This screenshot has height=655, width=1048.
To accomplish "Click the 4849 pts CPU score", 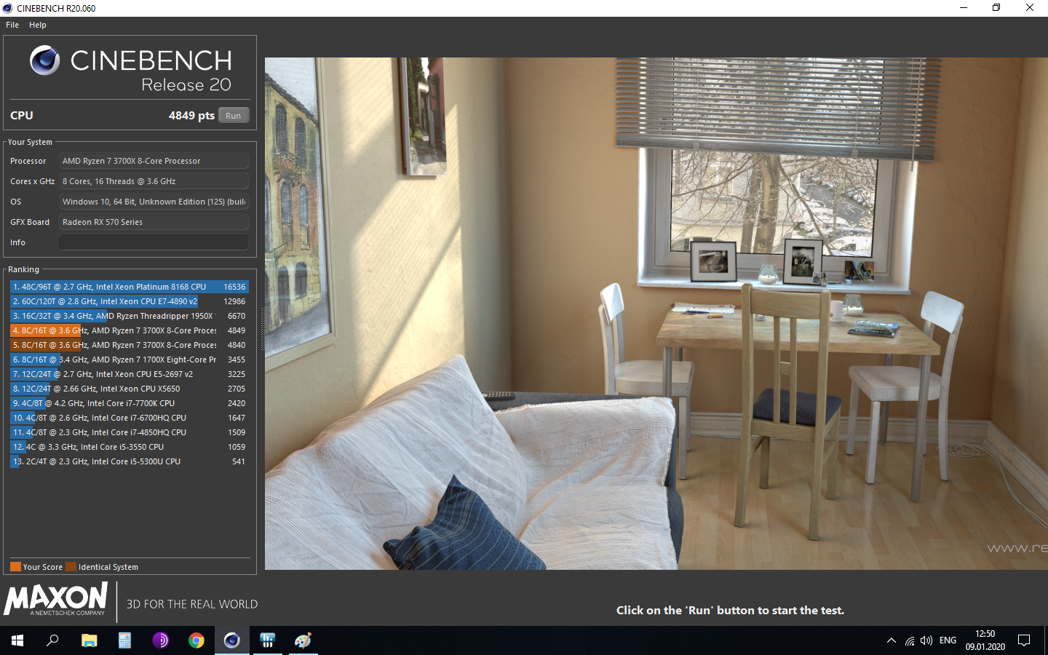I will (191, 116).
